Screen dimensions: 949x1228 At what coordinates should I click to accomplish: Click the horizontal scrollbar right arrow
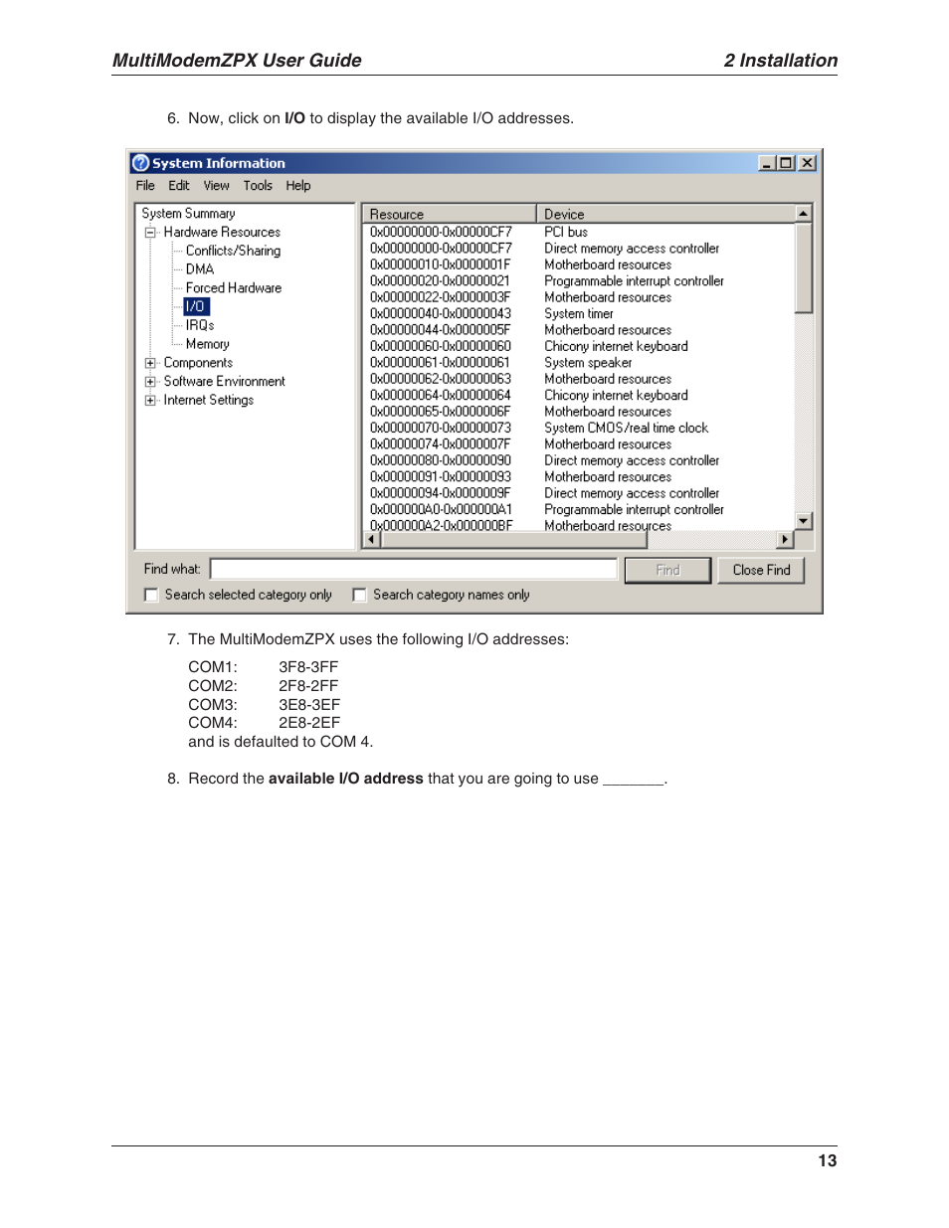click(x=785, y=540)
